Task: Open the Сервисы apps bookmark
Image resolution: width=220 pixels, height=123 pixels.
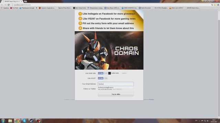Action: (x=5, y=8)
